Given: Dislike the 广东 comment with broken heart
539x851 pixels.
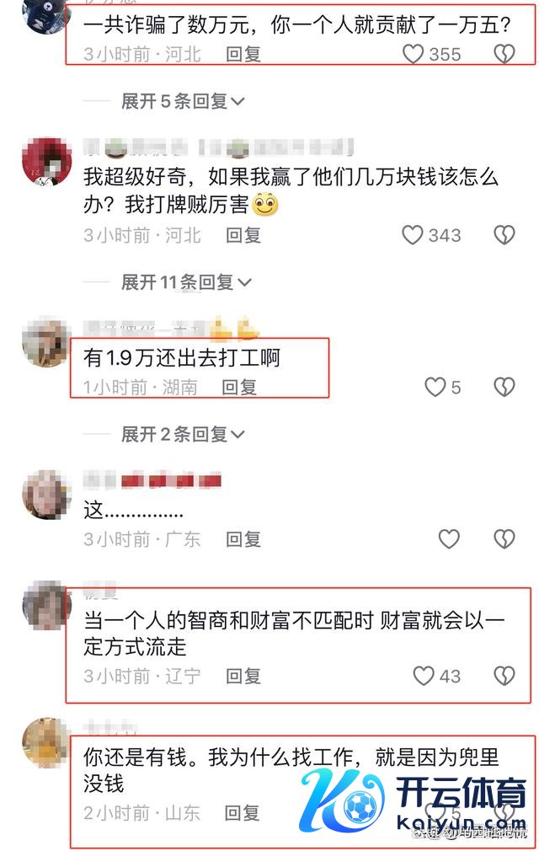Looking at the screenshot, I should pyautogui.click(x=504, y=539).
